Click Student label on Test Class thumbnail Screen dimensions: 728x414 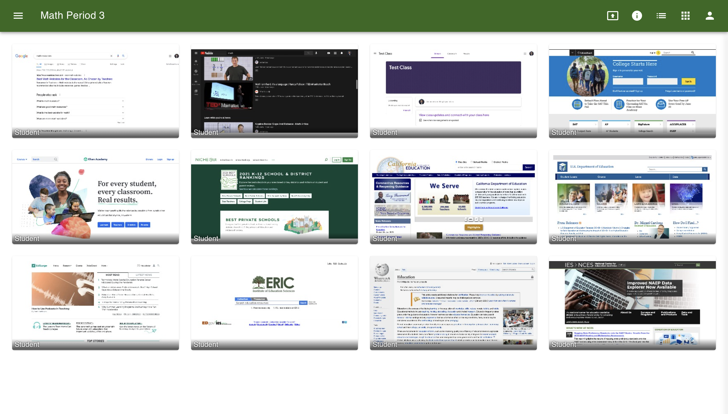(385, 132)
